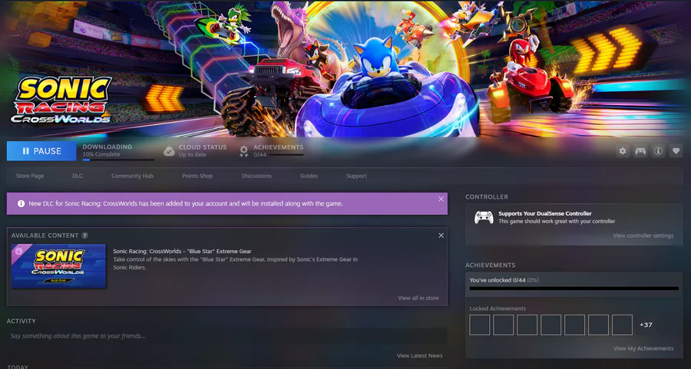The image size is (691, 369).
Task: Click the cloud status icon
Action: (x=169, y=151)
